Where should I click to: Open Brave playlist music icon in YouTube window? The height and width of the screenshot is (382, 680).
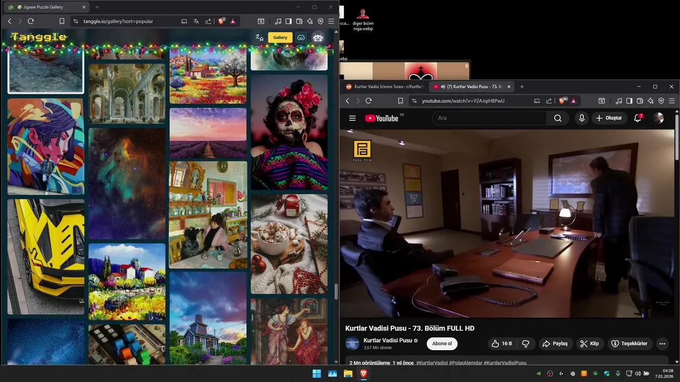pos(618,101)
